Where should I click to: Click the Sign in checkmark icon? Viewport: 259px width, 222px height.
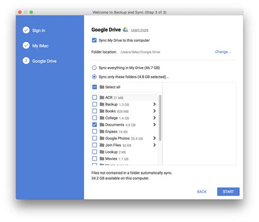click(x=26, y=30)
